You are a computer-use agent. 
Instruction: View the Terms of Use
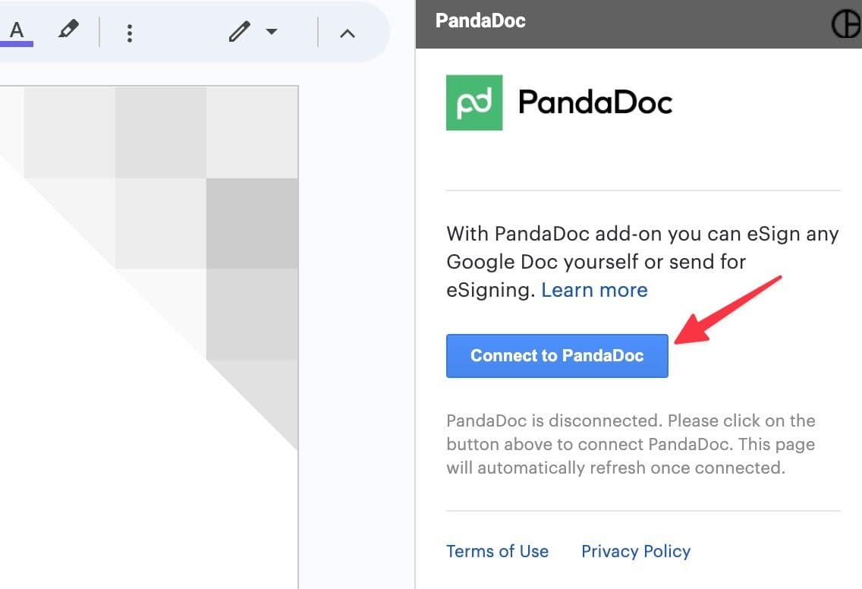click(497, 551)
